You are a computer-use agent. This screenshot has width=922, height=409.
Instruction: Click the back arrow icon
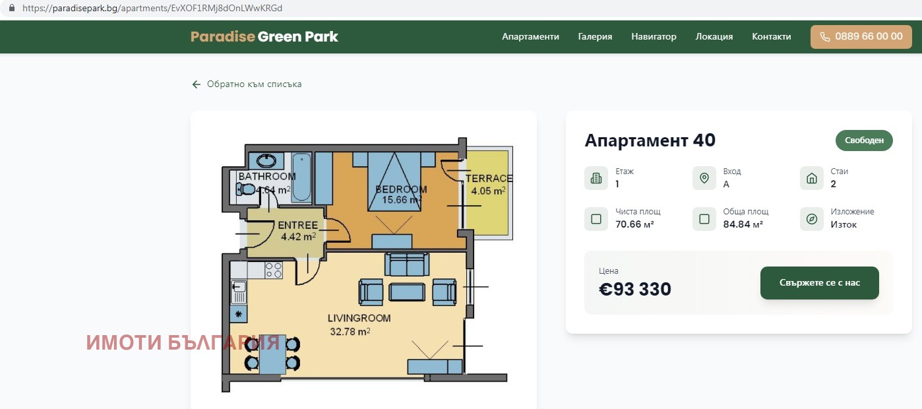click(x=196, y=84)
